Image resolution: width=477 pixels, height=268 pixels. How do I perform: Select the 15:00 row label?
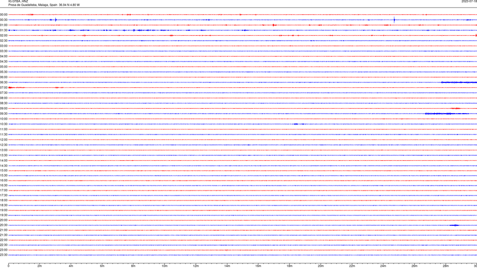click(3, 170)
